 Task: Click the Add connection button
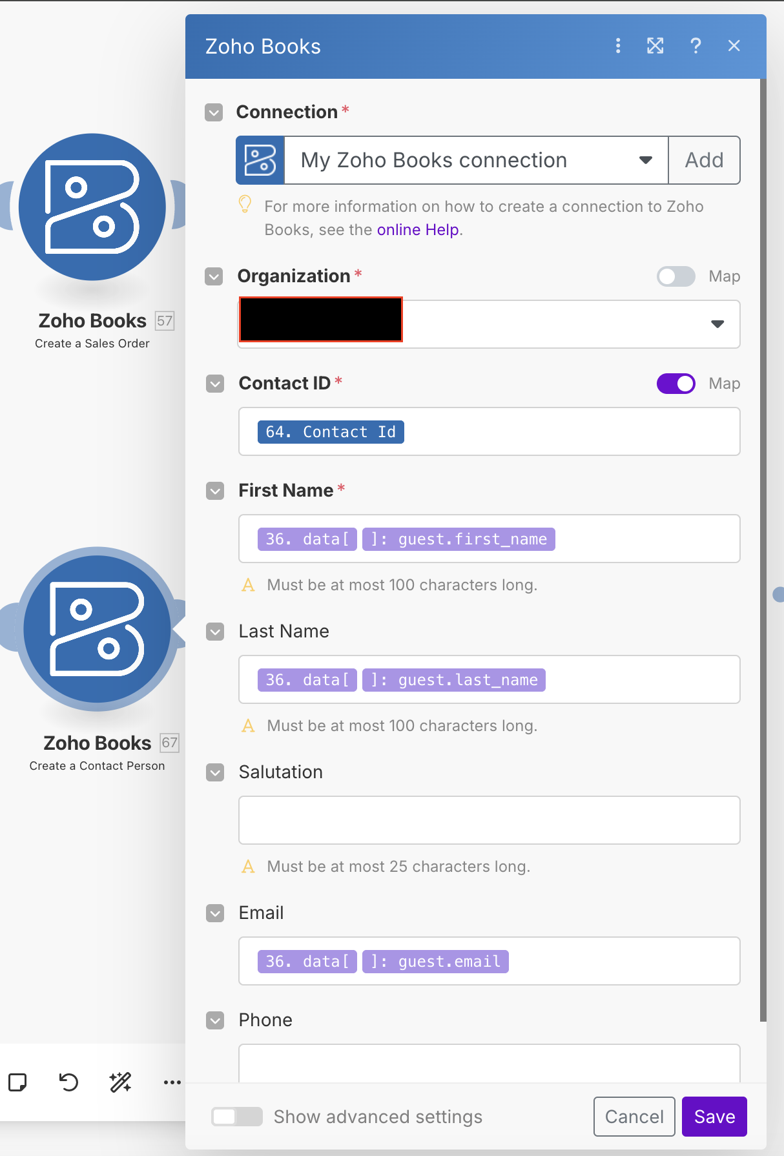pos(704,160)
